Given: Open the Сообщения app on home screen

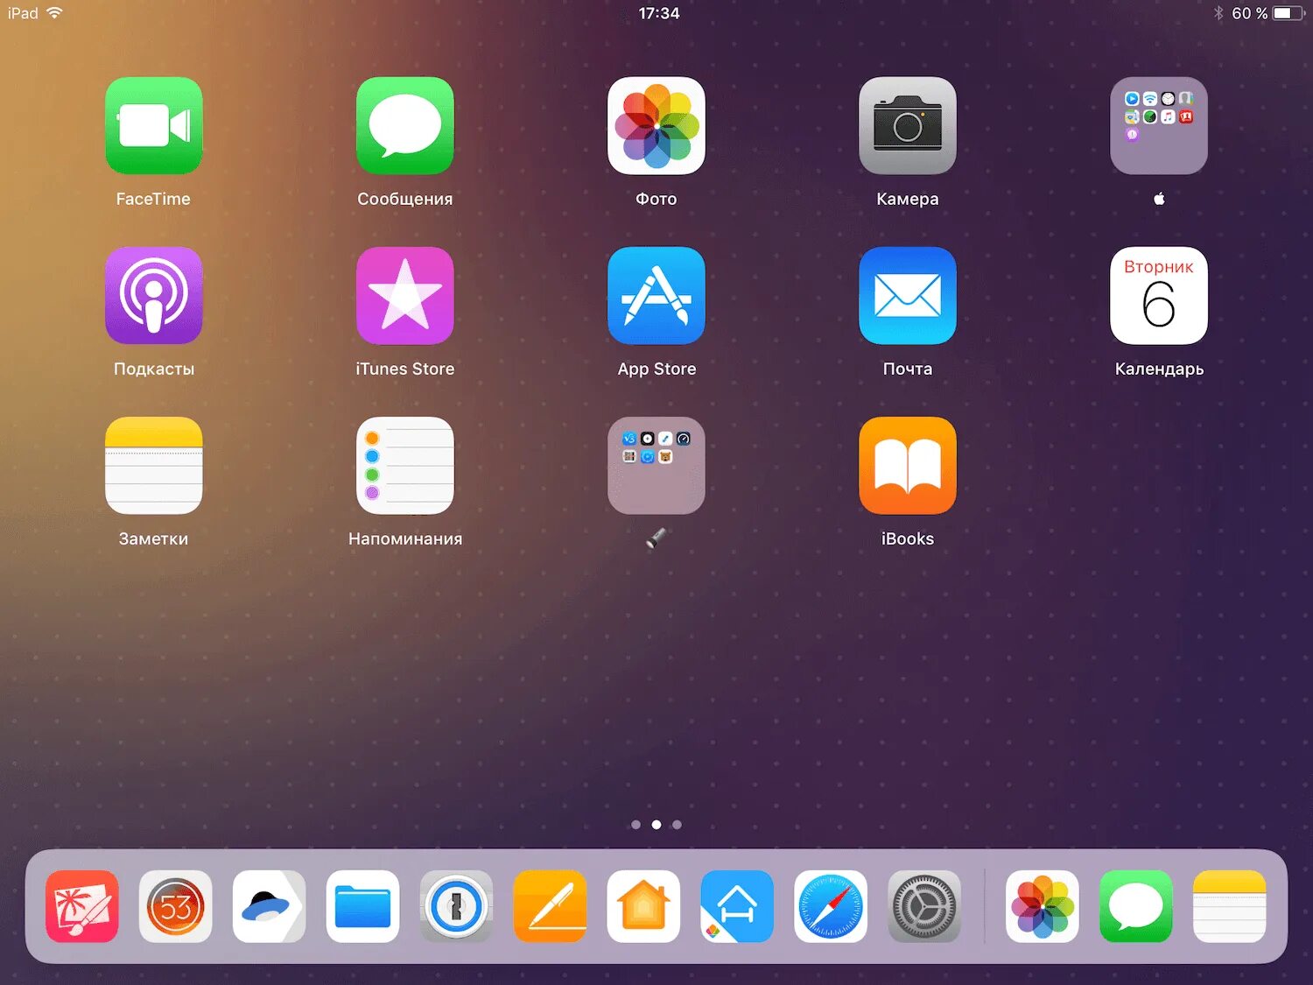Looking at the screenshot, I should (405, 125).
